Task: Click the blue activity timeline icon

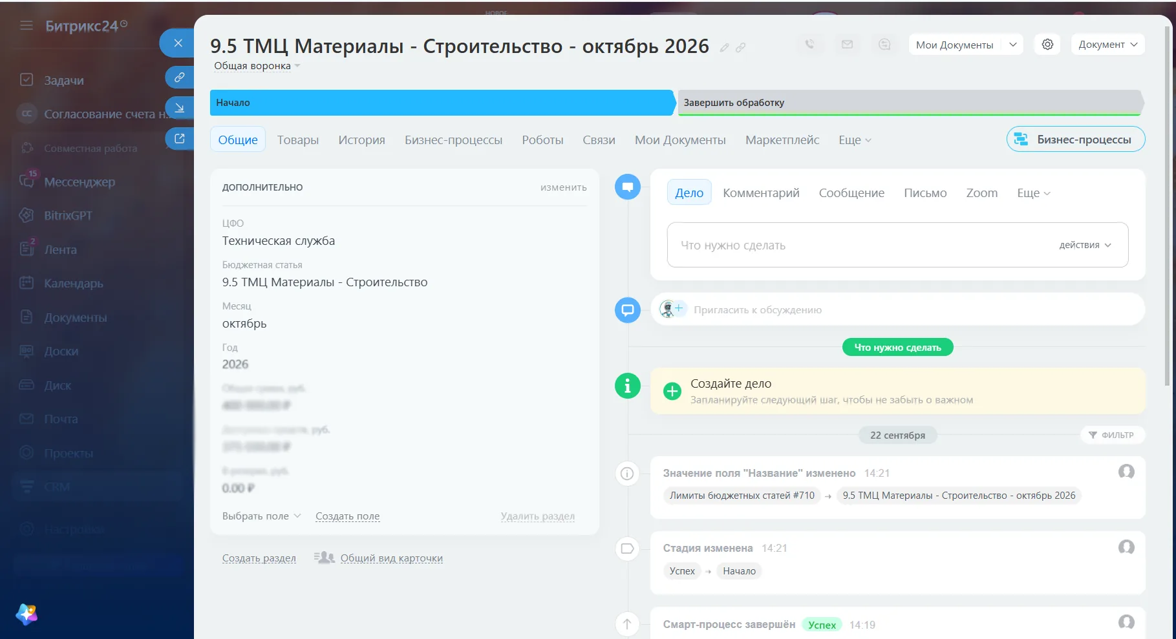Action: tap(627, 187)
